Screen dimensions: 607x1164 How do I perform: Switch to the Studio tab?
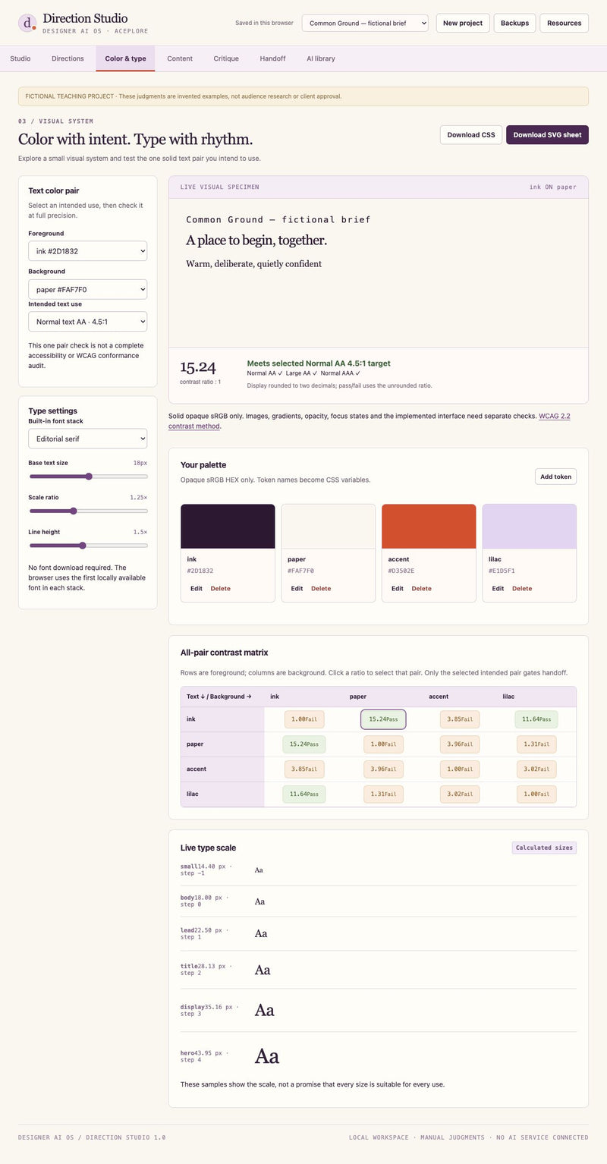click(20, 58)
